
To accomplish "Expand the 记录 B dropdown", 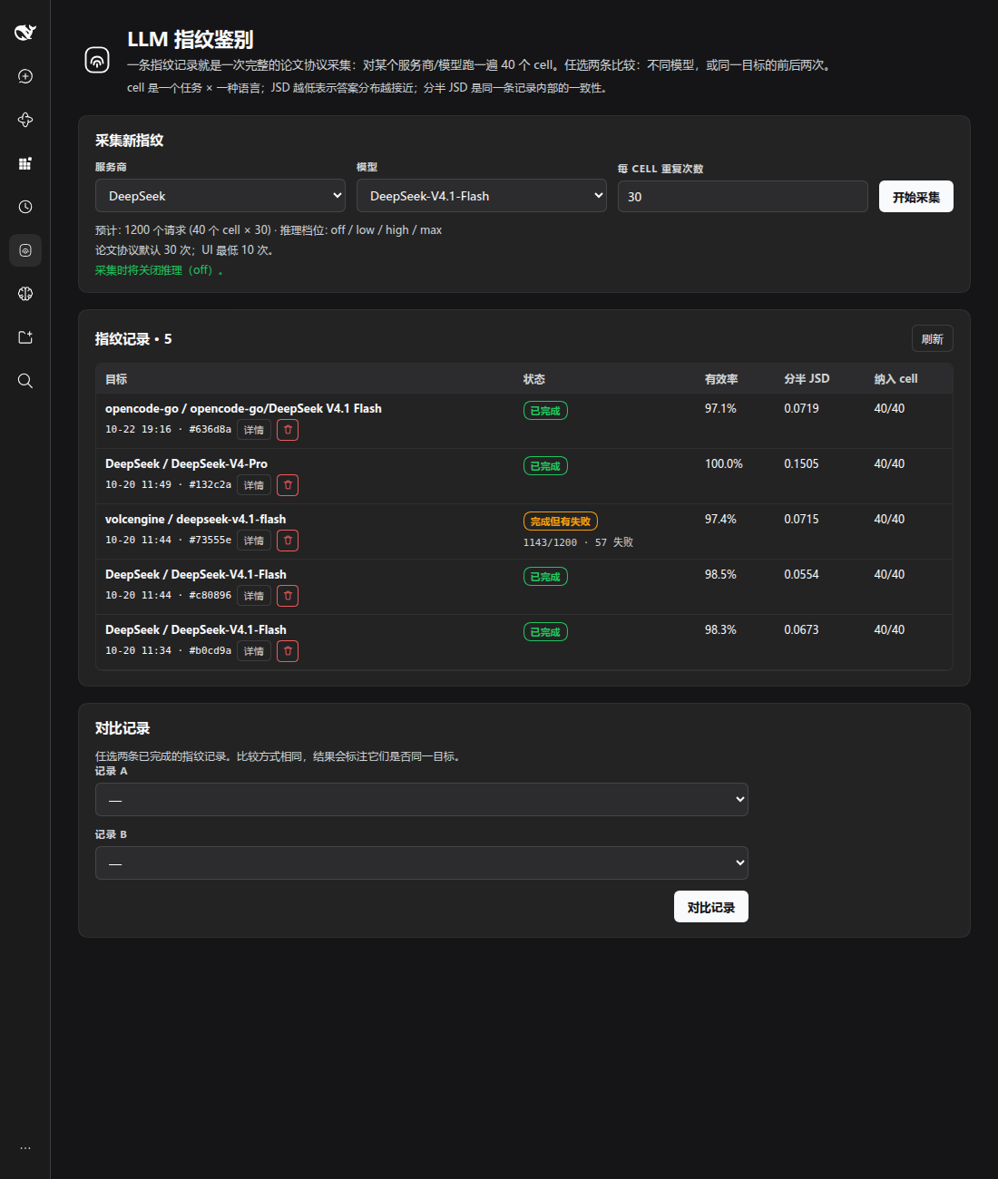I will pos(422,862).
